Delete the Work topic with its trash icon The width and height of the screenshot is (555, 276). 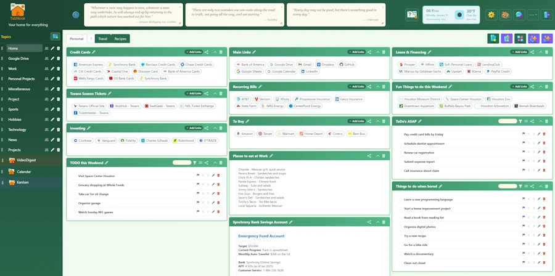point(59,68)
